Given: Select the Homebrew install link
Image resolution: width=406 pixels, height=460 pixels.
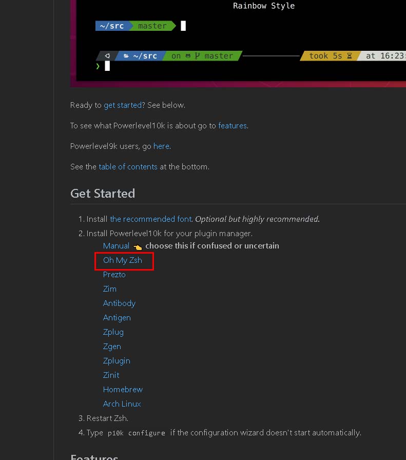Looking at the screenshot, I should tap(123, 390).
